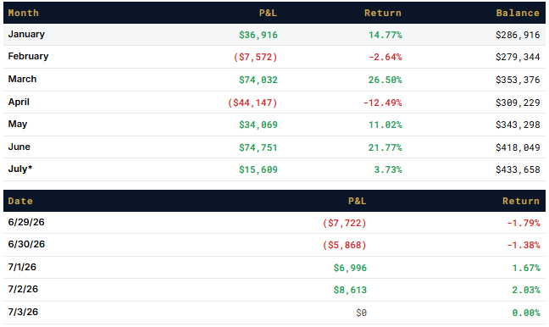Click 7/1/26 P&L value $6,996
The width and height of the screenshot is (549, 327).
(x=350, y=268)
